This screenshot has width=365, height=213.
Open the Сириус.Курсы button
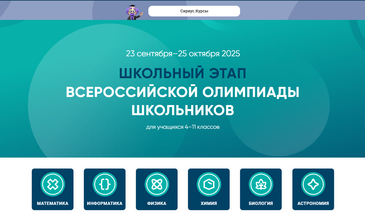(194, 11)
